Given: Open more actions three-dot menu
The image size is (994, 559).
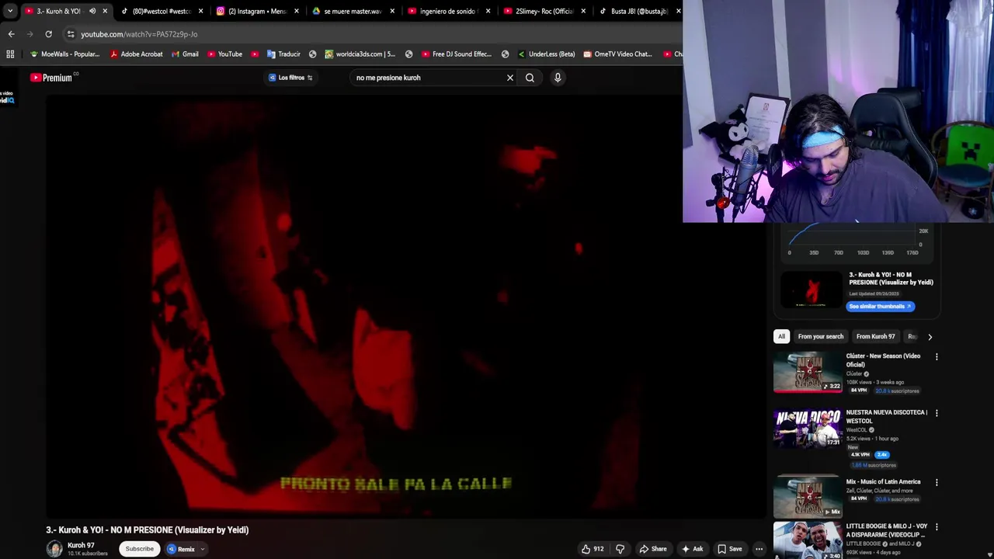Looking at the screenshot, I should coord(759,549).
